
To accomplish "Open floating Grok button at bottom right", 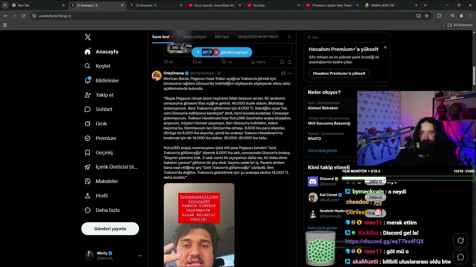I will 460,241.
